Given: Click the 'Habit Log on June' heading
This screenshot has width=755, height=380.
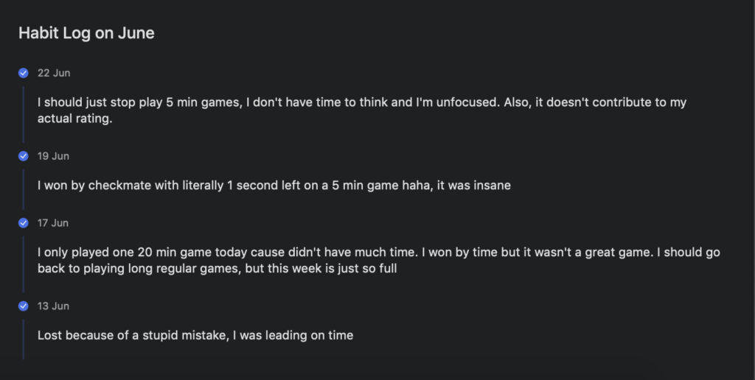Looking at the screenshot, I should 86,33.
